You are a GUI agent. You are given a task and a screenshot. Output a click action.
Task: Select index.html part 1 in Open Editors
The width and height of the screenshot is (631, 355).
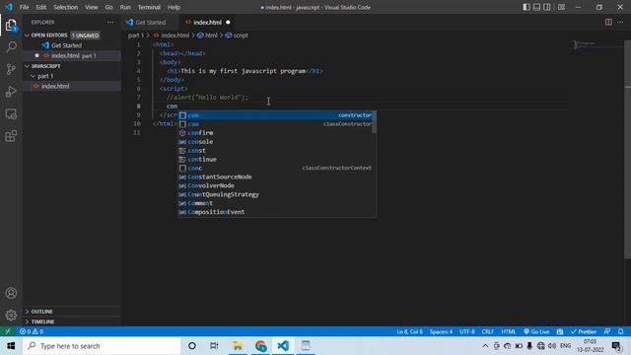click(x=72, y=55)
